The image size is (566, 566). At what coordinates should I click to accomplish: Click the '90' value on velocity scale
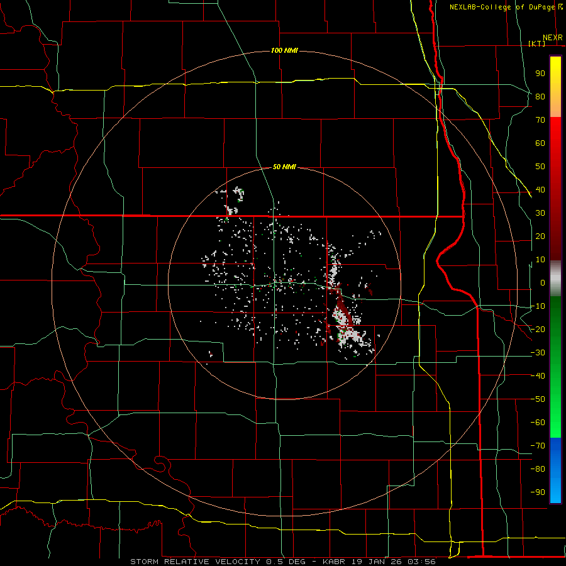(540, 74)
